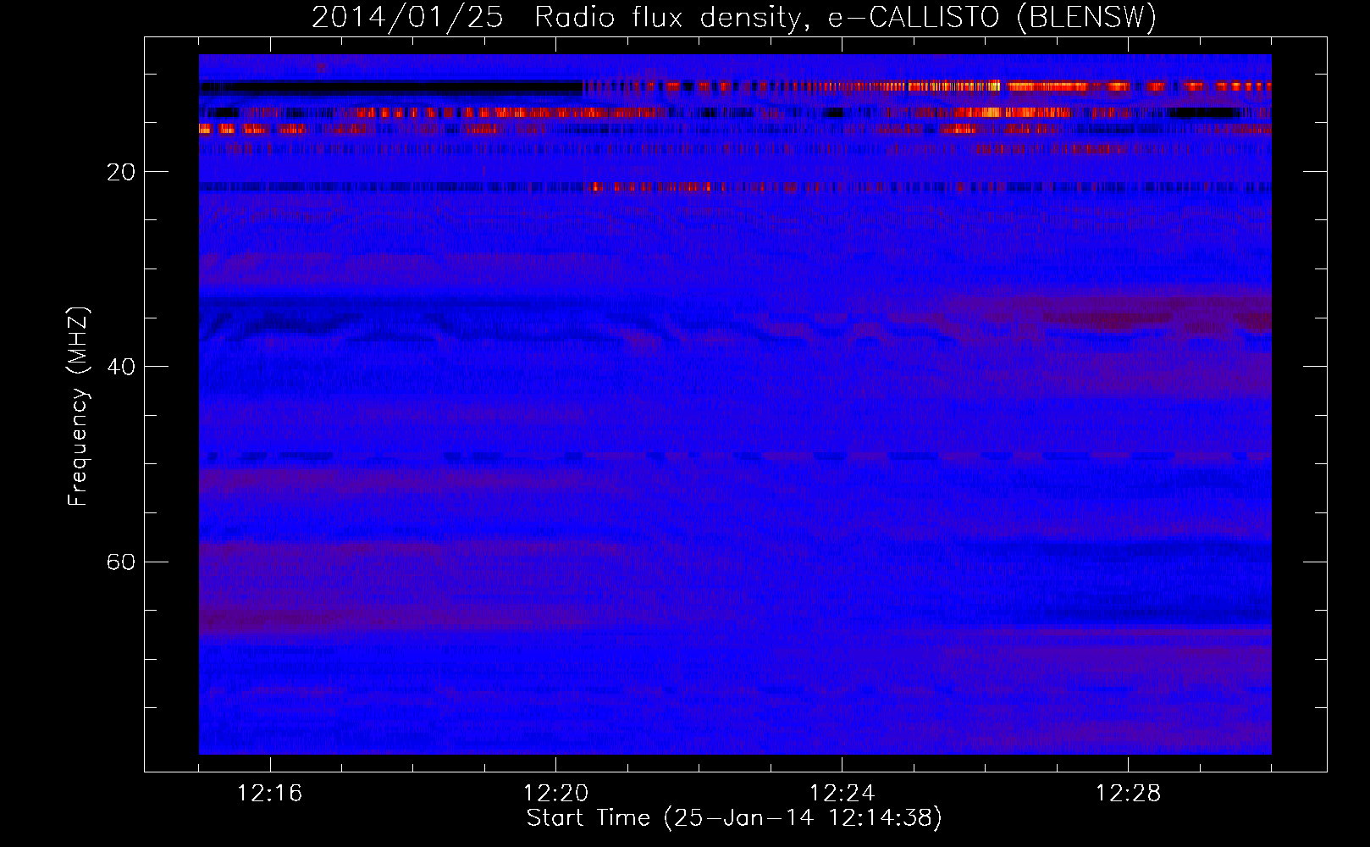Click the 20 MHz frequency tick label
The width and height of the screenshot is (1370, 847).
tap(121, 172)
